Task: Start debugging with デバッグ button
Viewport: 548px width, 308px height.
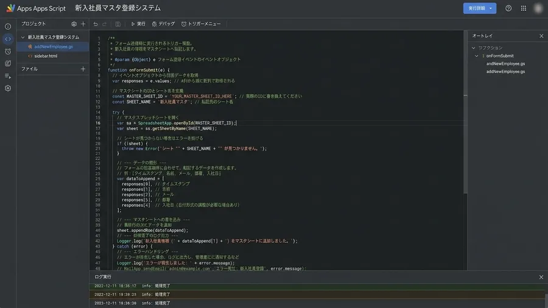Action: [x=163, y=24]
